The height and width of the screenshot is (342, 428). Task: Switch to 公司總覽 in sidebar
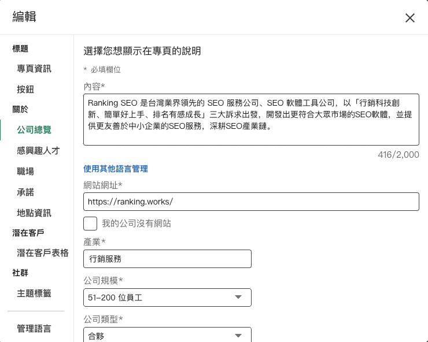tap(34, 130)
